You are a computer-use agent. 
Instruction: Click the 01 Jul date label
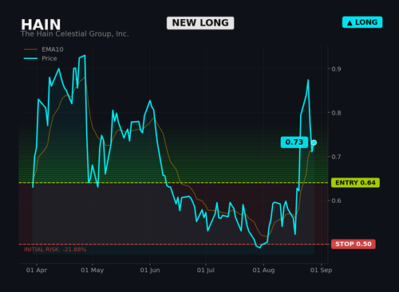206,271
